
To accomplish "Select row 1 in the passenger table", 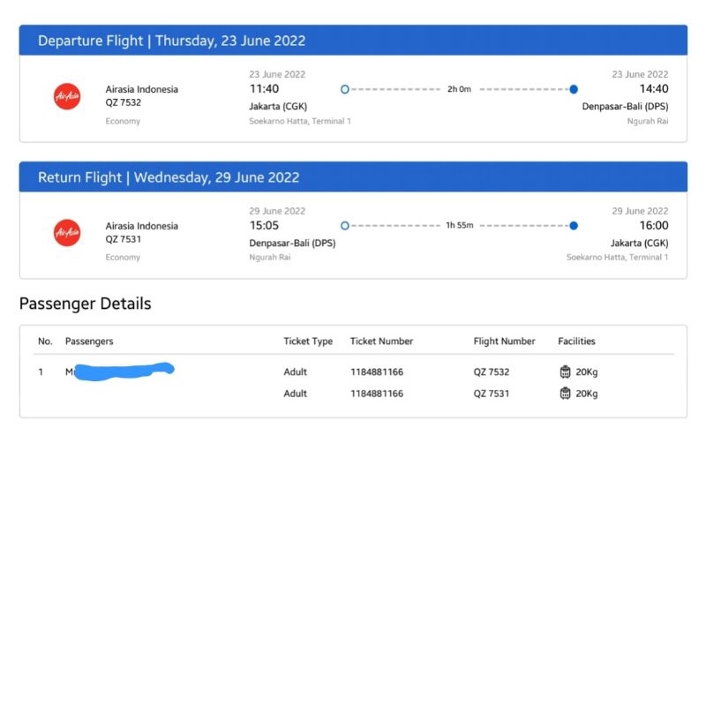I will tap(41, 372).
